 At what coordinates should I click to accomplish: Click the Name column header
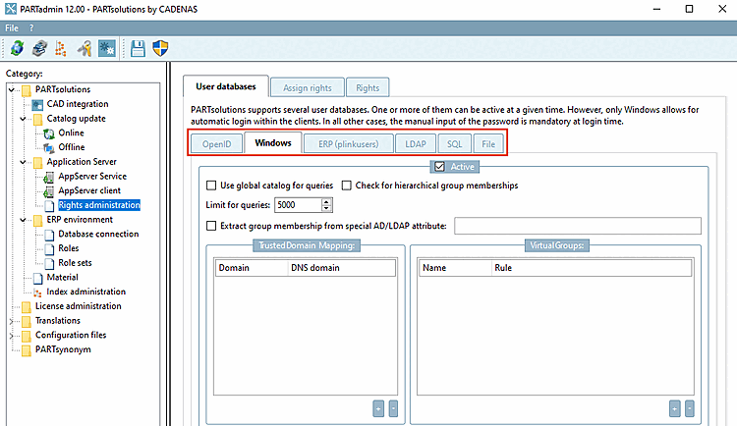pos(455,268)
